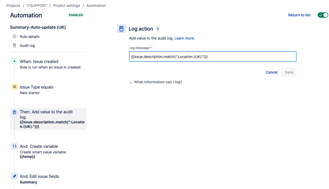Image resolution: width=329 pixels, height=189 pixels.
Task: Click inside the Log message field
Action: click(213, 56)
